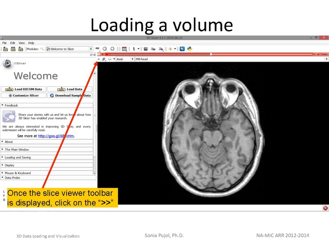Click the Download Sample Data button
Screen dimensions: 329x247
click(70, 96)
